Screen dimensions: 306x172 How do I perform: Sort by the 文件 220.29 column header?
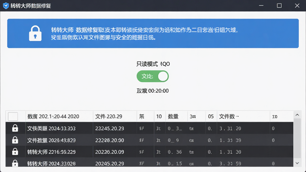pyautogui.click(x=115, y=116)
